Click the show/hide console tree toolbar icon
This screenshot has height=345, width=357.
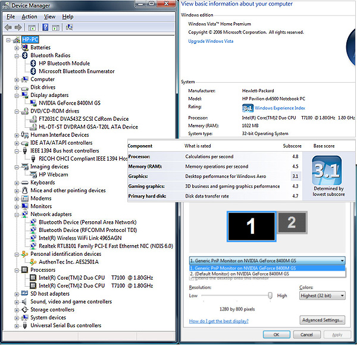point(32,28)
